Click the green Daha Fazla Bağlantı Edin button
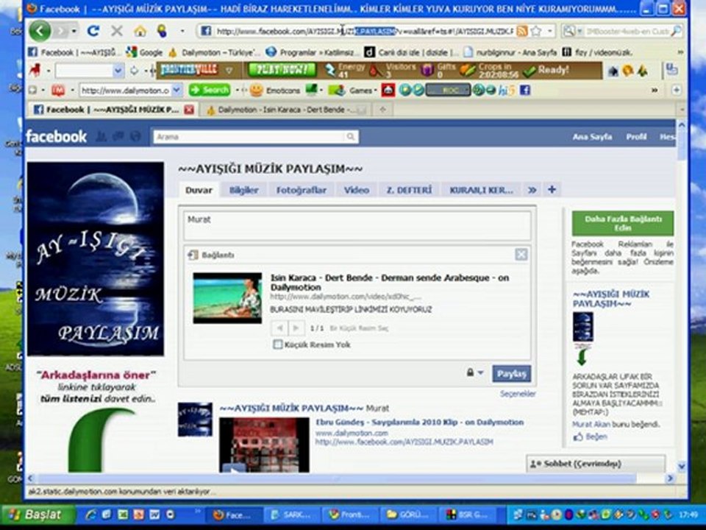Screen dimensions: 706x530 (x=623, y=223)
